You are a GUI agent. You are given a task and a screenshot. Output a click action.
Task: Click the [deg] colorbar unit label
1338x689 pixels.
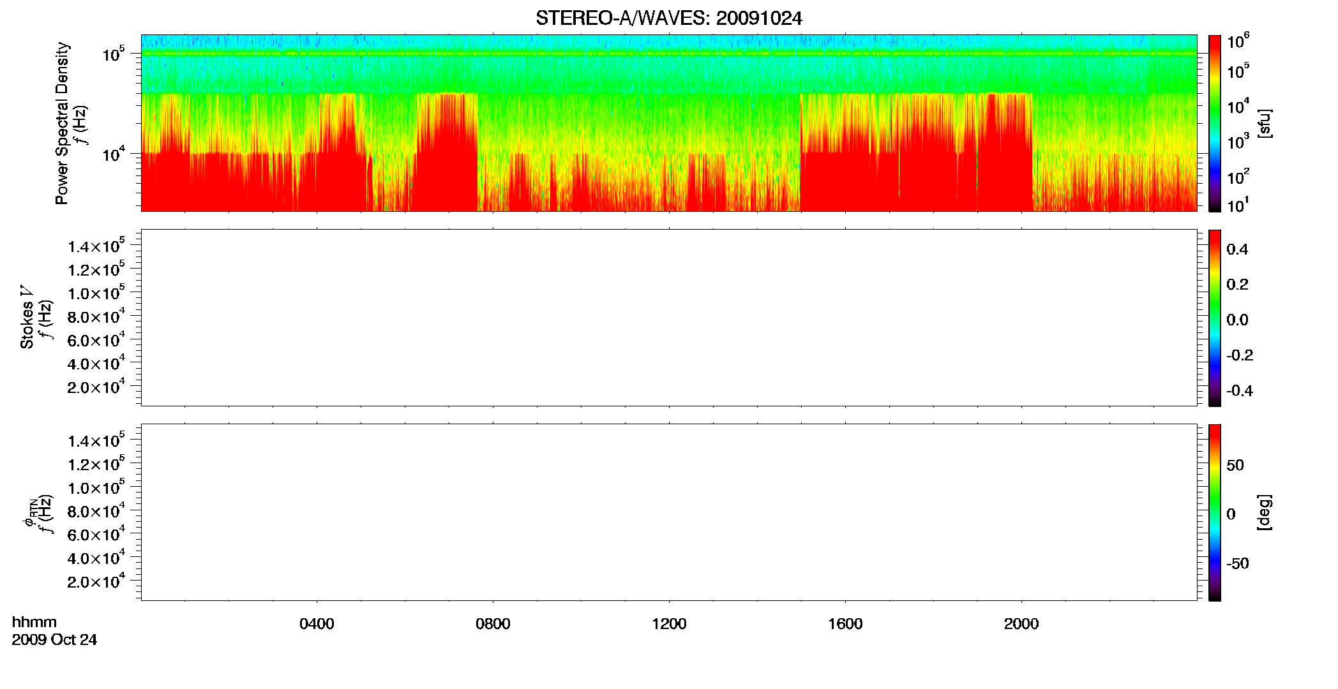pyautogui.click(x=1265, y=512)
